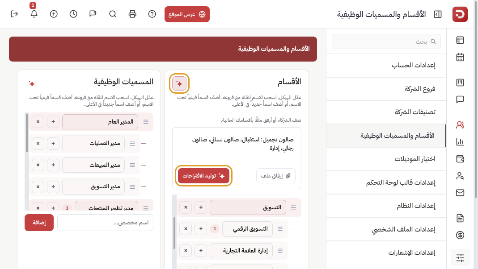Click the إضافة button
This screenshot has width=478, height=269.
pyautogui.click(x=39, y=223)
